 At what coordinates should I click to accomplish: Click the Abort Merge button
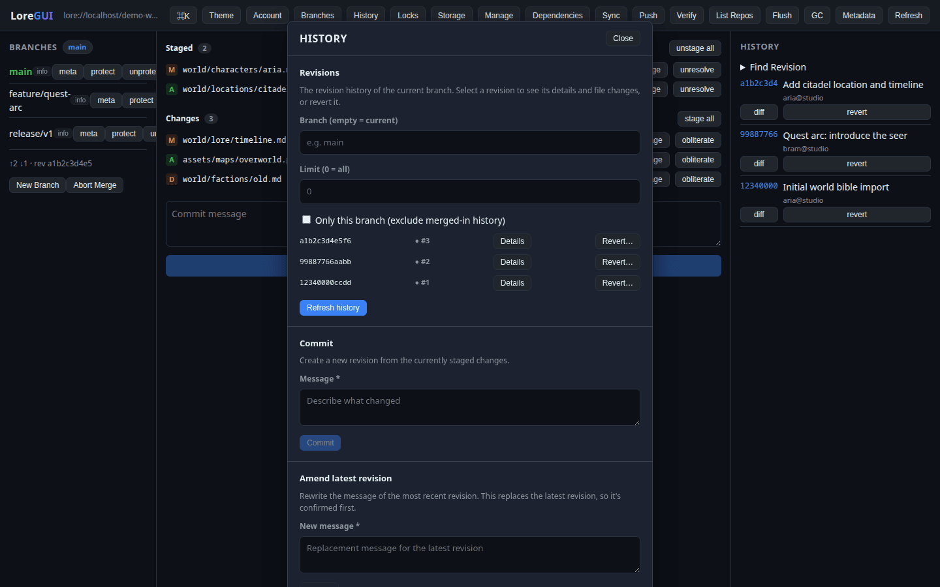tap(95, 185)
